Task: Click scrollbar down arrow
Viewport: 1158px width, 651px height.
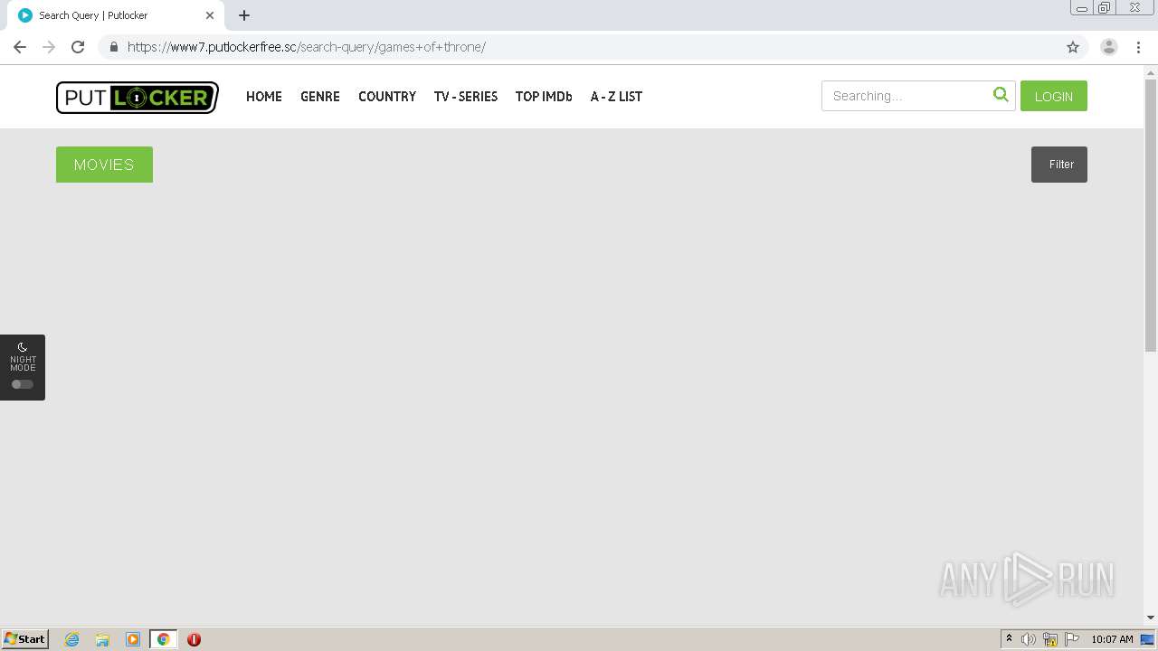Action: (x=1151, y=618)
